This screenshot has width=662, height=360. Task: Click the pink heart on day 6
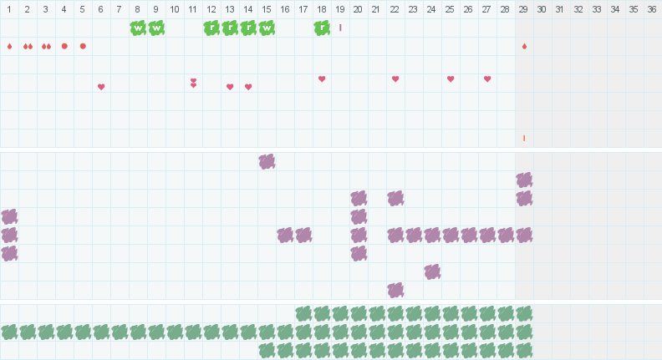[x=101, y=87]
